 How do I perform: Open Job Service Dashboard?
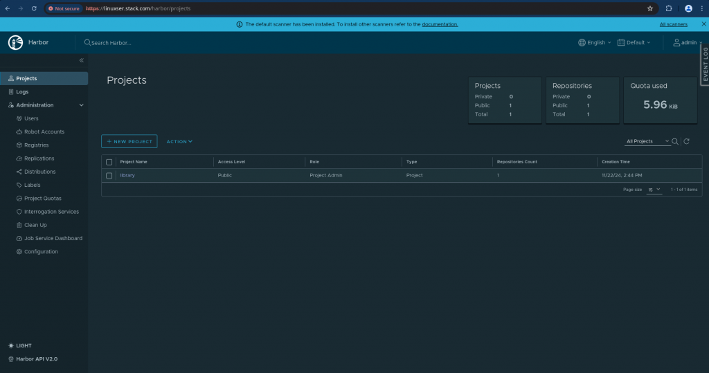53,238
